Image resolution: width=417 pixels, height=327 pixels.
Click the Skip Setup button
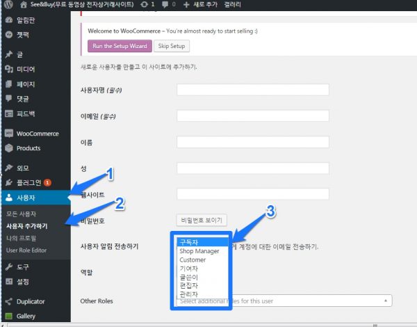(x=172, y=46)
